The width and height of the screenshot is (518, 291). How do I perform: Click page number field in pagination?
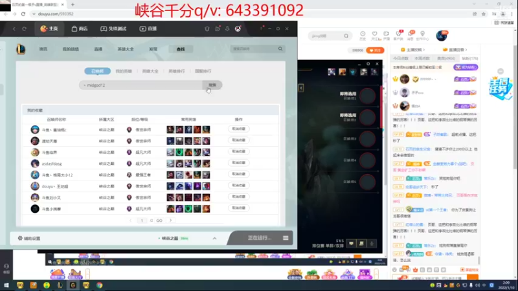(x=142, y=221)
